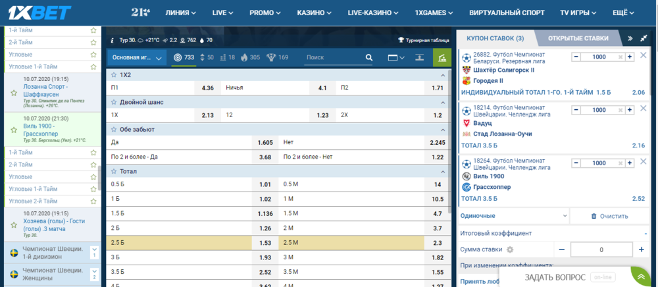Open КАЗИНО menu
The width and height of the screenshot is (658, 287).
click(x=315, y=13)
